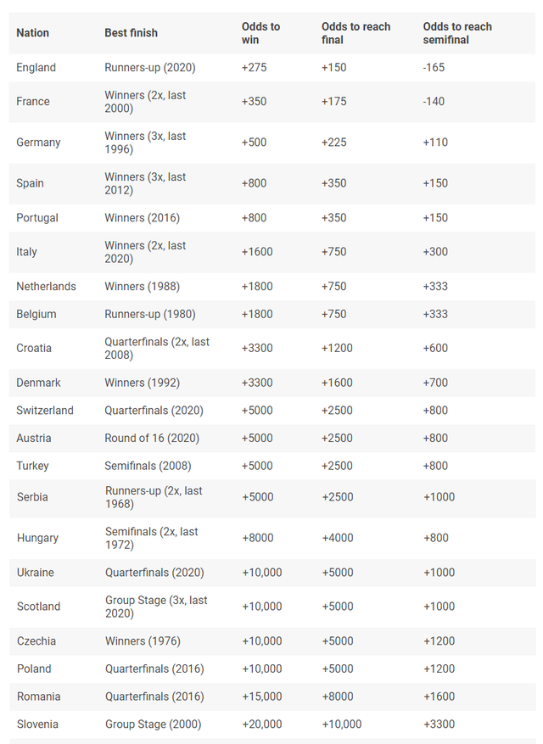Click Slovenia's +3300 semifinal odds
Viewport: 543px width, 744px height.
tap(439, 724)
